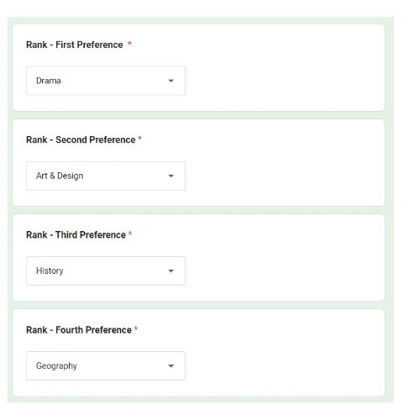The image size is (420, 420).
Task: Click the required asterisk after Fourth Preference
Action: click(136, 328)
